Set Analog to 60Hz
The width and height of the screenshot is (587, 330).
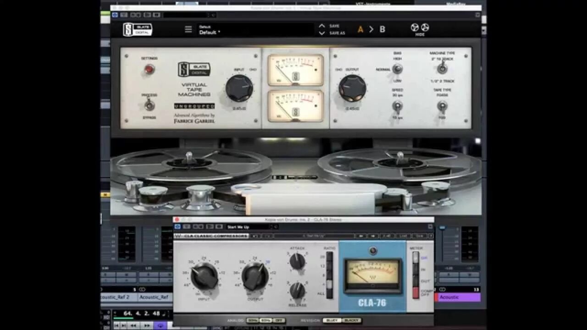click(266, 320)
